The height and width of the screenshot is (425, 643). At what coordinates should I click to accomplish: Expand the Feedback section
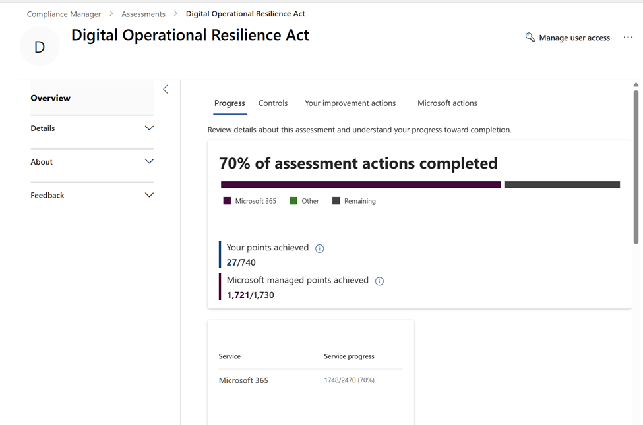tap(149, 196)
